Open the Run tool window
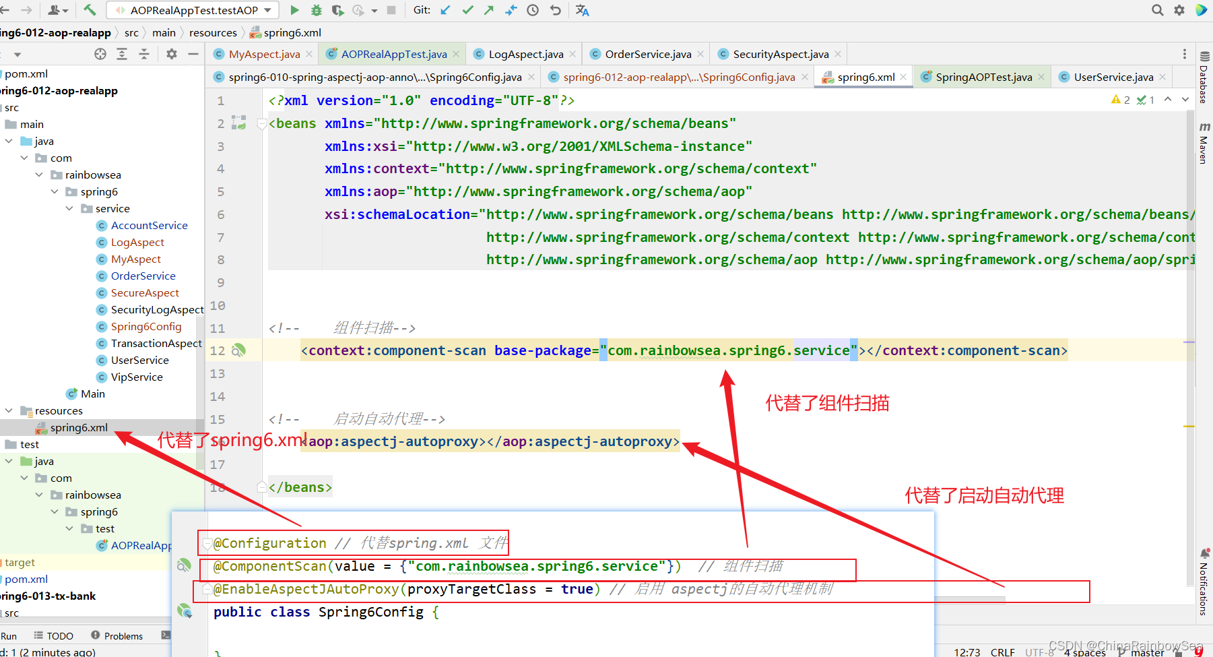The image size is (1213, 657). click(x=9, y=635)
